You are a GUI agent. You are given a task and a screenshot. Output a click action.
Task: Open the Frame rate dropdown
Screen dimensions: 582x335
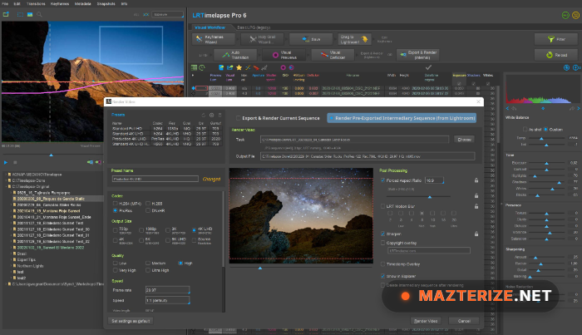click(x=167, y=290)
